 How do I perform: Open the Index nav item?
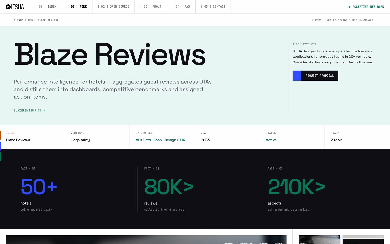pyautogui.click(x=46, y=7)
